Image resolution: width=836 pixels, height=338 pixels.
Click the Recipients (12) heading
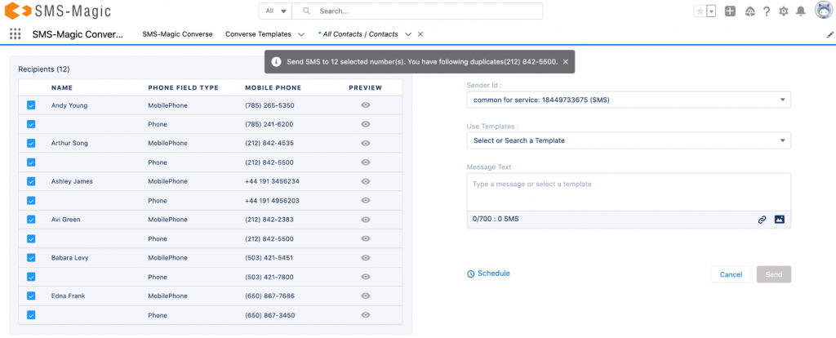click(x=44, y=69)
